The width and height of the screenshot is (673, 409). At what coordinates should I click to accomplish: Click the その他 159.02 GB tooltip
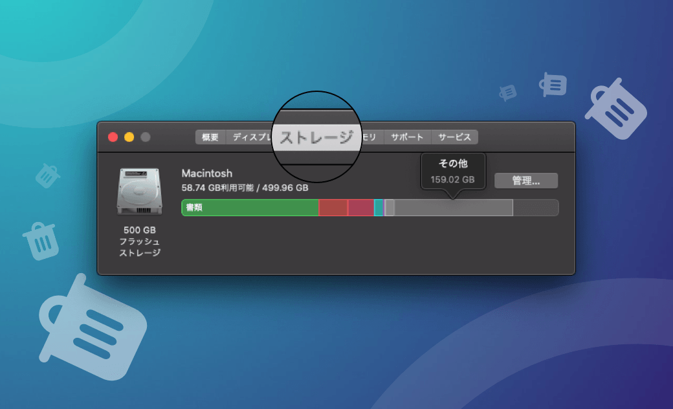tap(452, 171)
